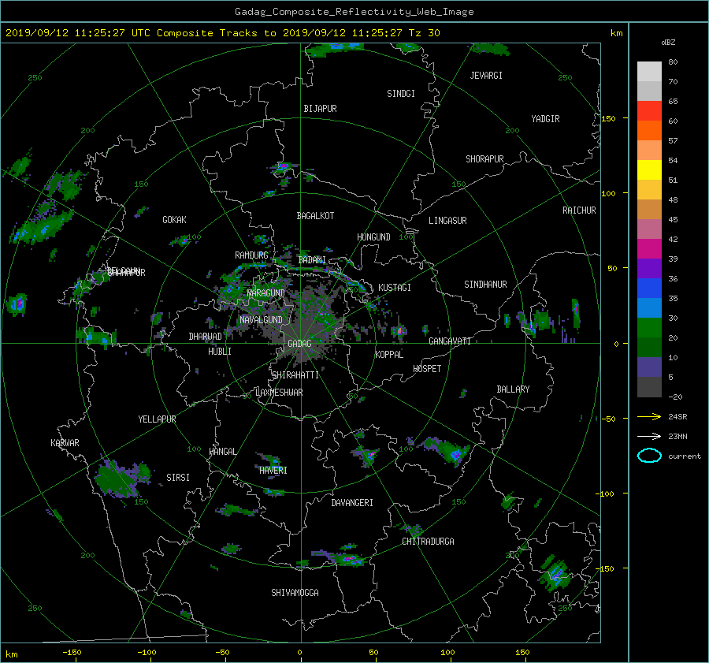Click the GOKAK city label
This screenshot has width=709, height=663.
pyautogui.click(x=174, y=220)
